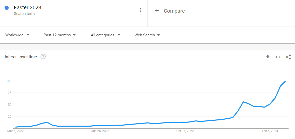
Task: Open the embed code icon
Action: pyautogui.click(x=278, y=57)
